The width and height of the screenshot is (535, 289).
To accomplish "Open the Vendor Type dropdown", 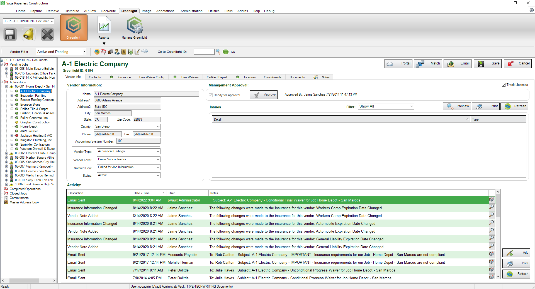I will coord(128,151).
